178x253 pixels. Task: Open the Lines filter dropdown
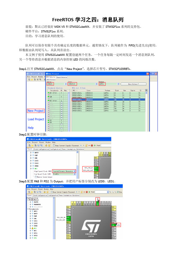click(96, 84)
